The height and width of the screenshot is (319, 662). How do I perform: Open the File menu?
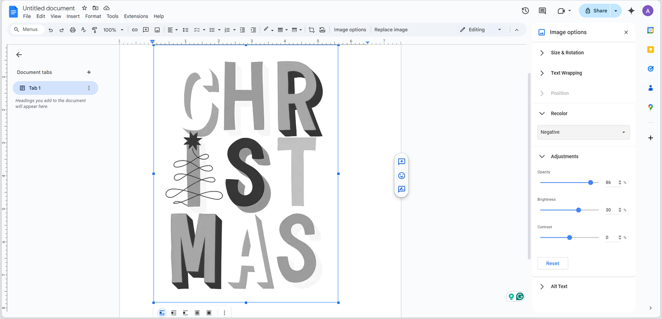(27, 17)
